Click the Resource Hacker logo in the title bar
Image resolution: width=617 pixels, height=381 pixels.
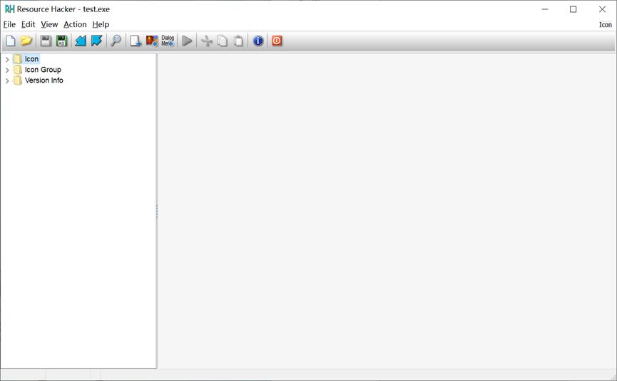9,9
